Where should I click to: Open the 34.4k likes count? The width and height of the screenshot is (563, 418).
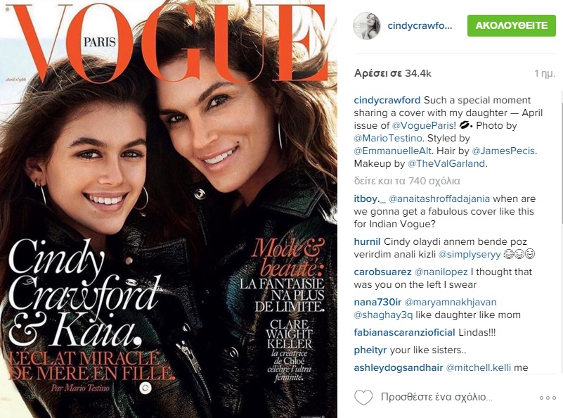pos(392,73)
